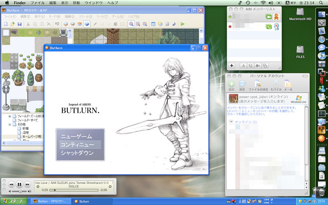Select シャットダウン in the Butlurn title menu
This screenshot has height=205, width=328.
click(x=77, y=153)
